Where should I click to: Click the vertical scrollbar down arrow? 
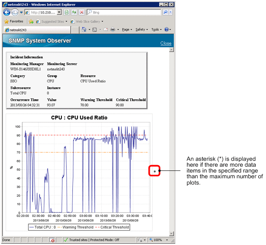[172, 233]
